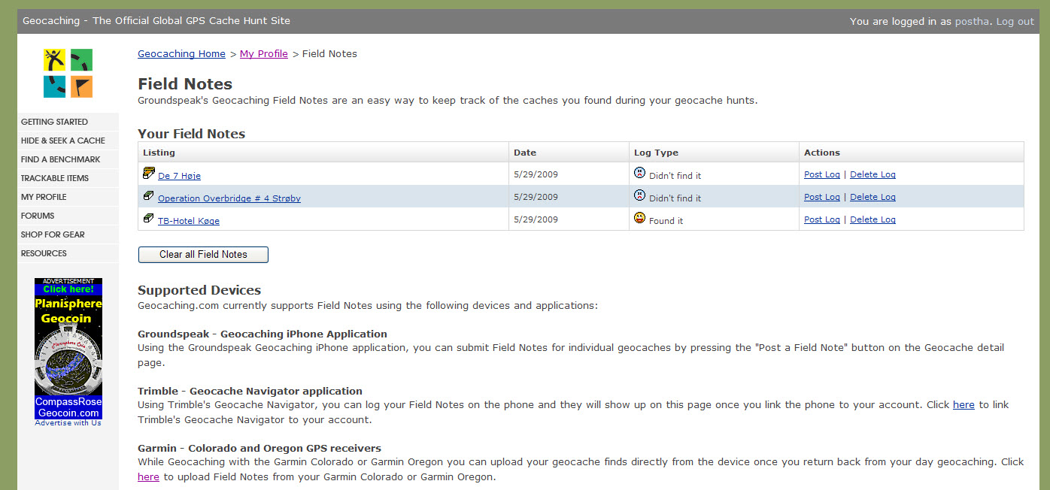1050x490 pixels.
Task: Click the Field Notes page heading
Action: [185, 84]
